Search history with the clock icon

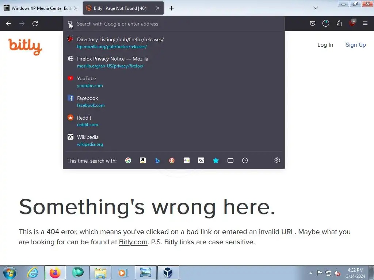(x=245, y=160)
